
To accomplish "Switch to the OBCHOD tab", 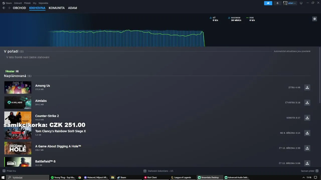I will (x=19, y=8).
